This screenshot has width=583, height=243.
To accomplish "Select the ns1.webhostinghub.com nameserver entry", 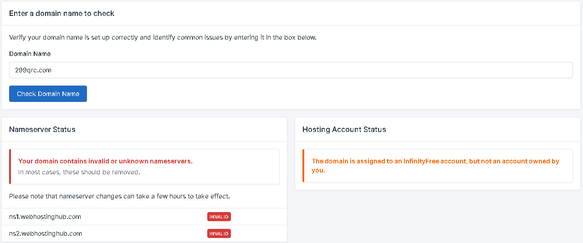I will coord(45,217).
